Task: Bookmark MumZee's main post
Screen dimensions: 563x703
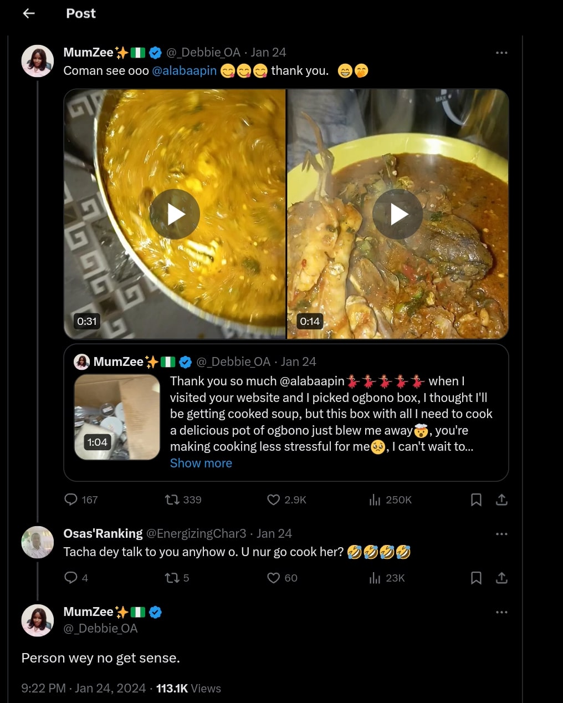Action: pos(475,500)
